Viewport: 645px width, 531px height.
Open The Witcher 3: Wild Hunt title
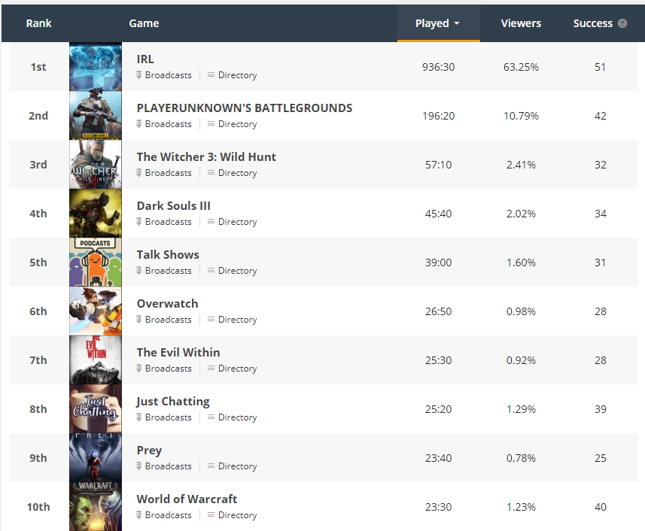coord(206,157)
